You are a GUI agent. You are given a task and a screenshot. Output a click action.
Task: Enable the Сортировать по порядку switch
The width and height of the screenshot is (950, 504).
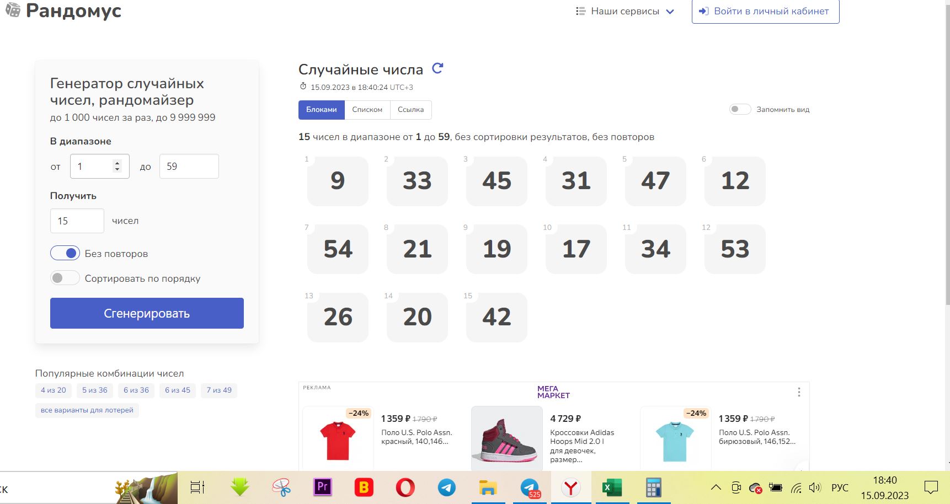click(65, 278)
